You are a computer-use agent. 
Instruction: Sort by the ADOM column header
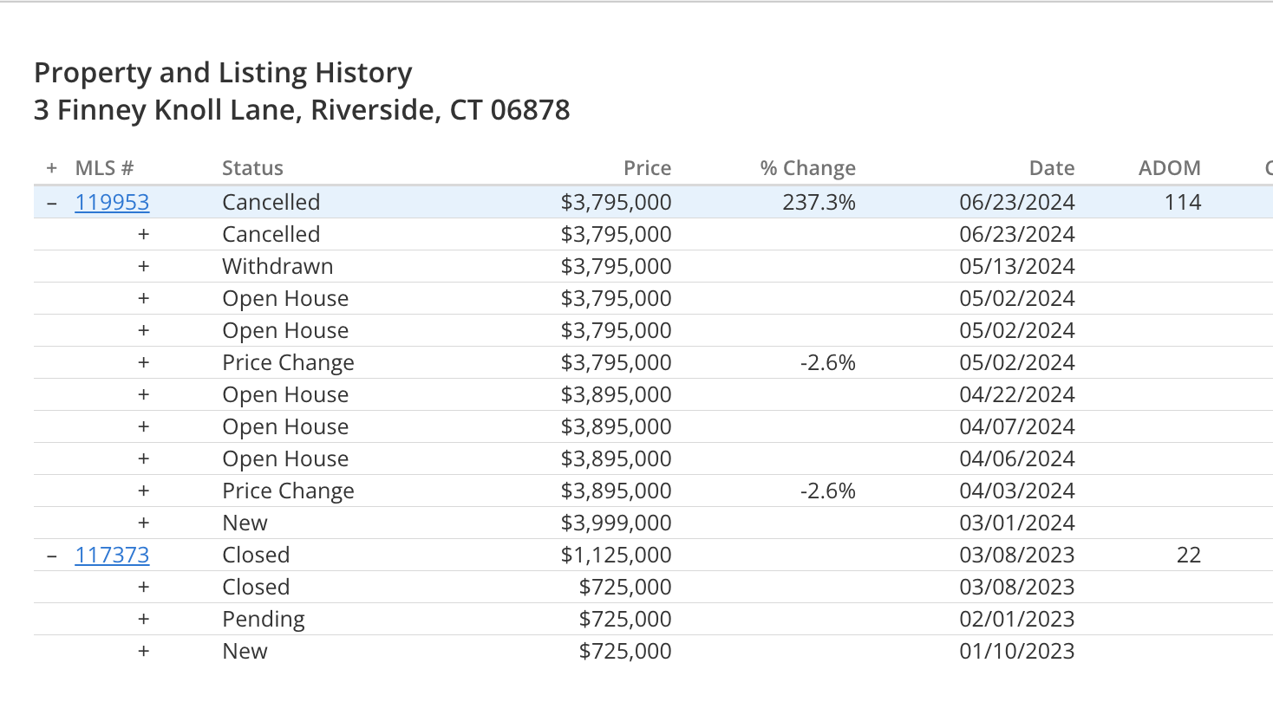tap(1170, 168)
